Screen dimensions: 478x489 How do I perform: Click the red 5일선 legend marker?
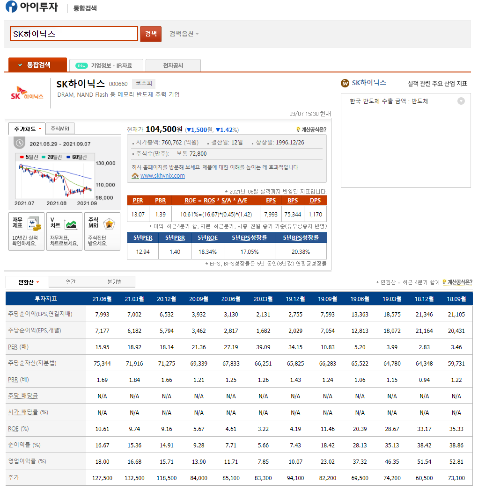coord(22,157)
